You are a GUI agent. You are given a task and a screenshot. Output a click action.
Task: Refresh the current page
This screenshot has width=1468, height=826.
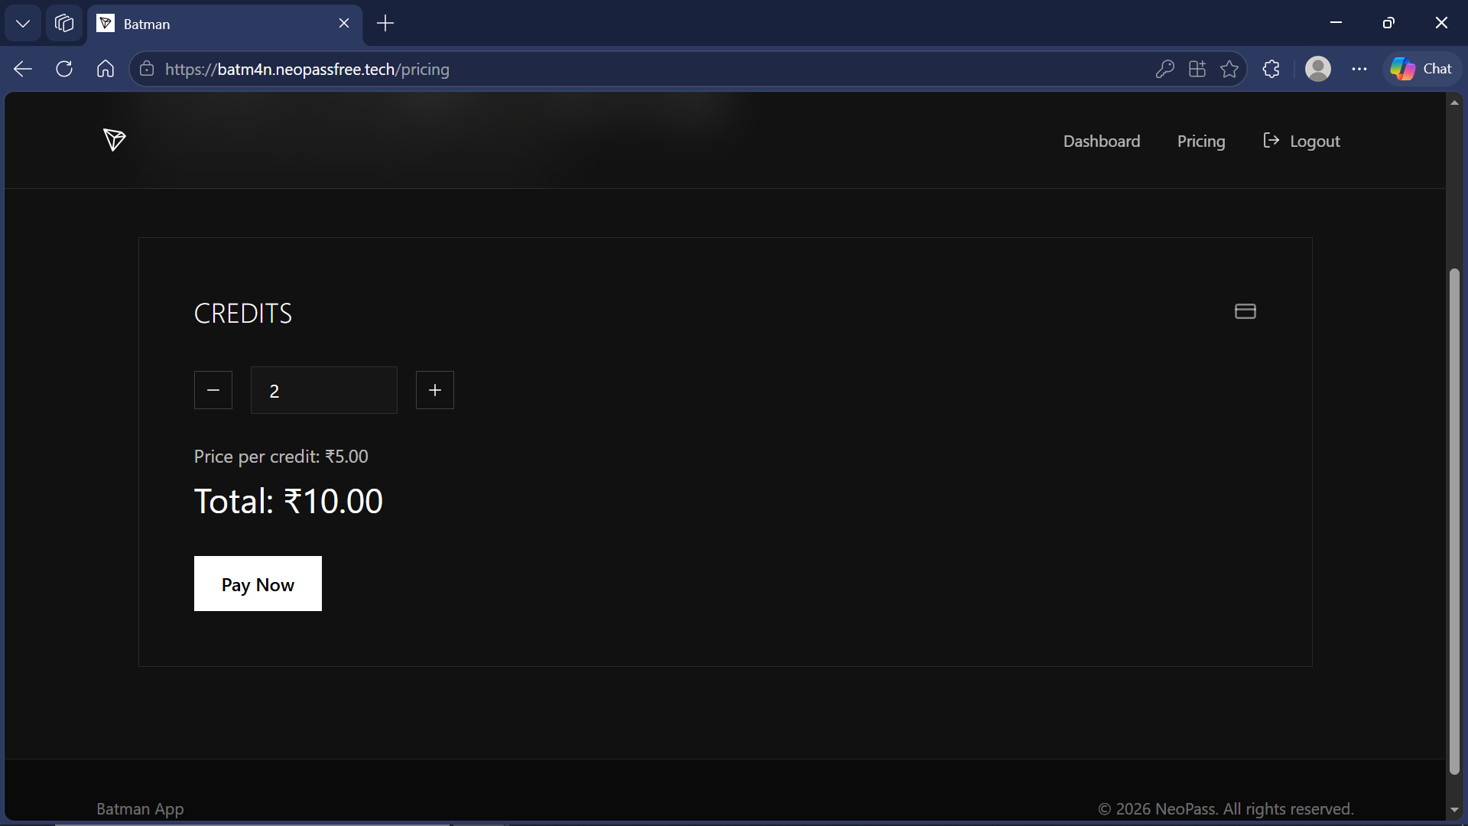pos(64,69)
